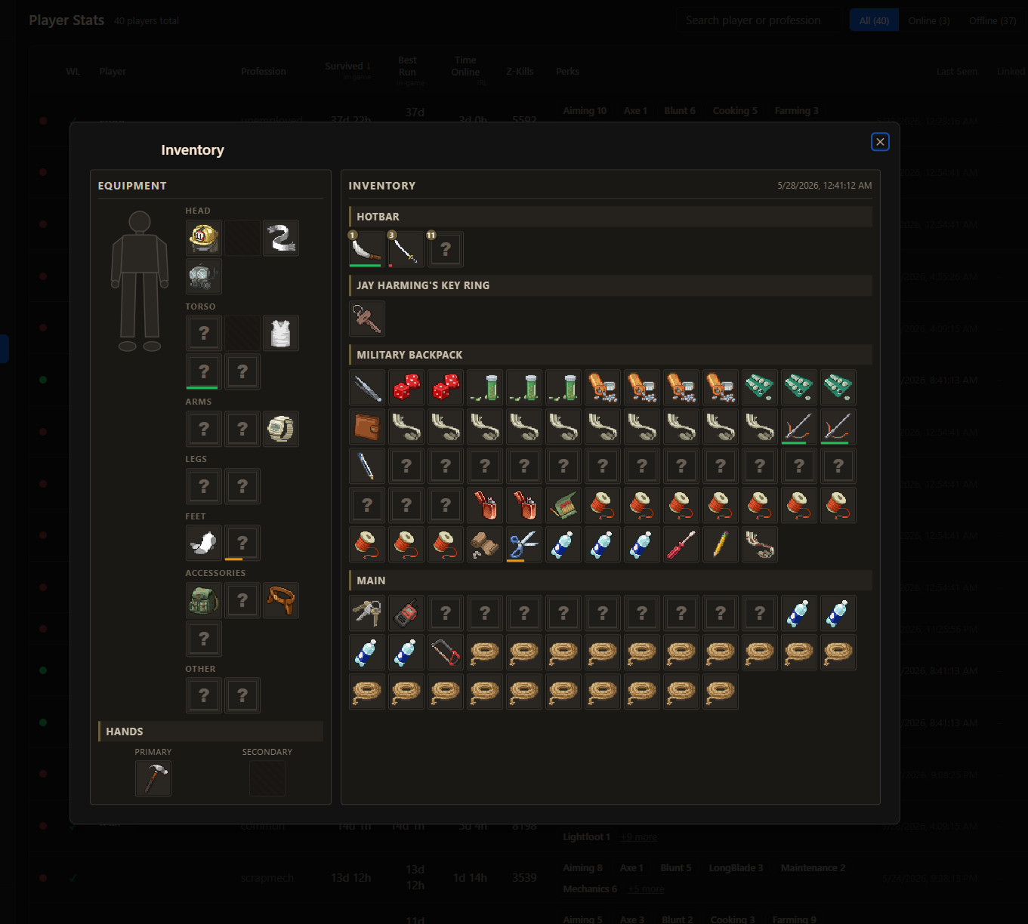Click the Z-Kills column header

click(520, 72)
